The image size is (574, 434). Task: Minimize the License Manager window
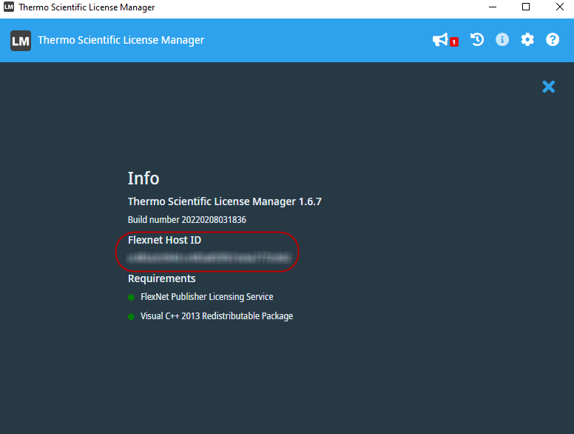tap(493, 7)
